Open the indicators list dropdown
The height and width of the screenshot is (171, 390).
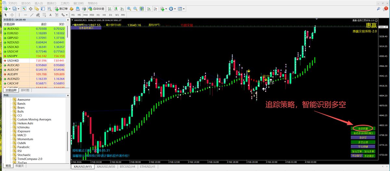[x=163, y=9]
